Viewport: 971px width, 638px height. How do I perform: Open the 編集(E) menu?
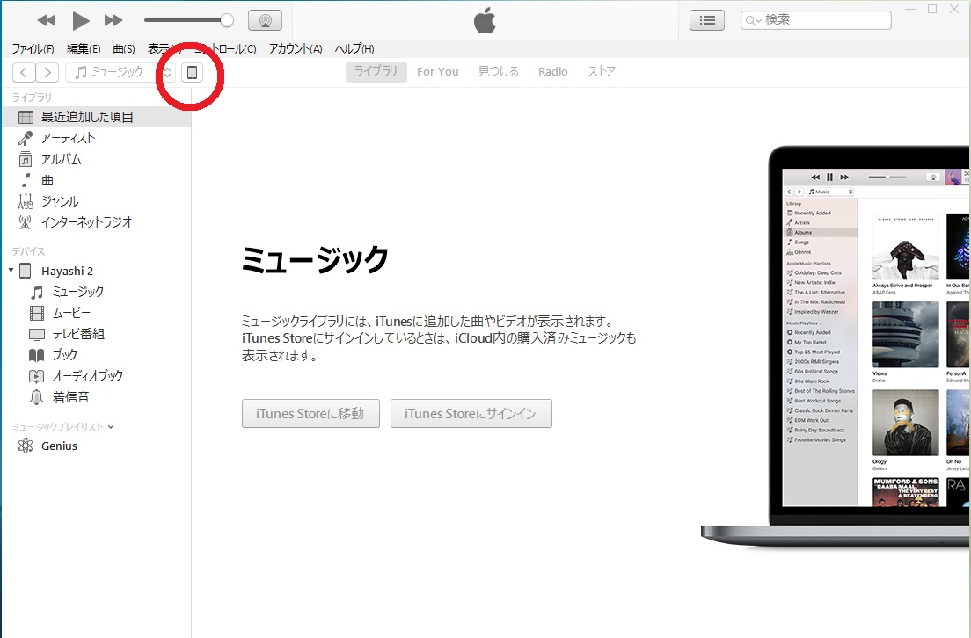[x=84, y=49]
